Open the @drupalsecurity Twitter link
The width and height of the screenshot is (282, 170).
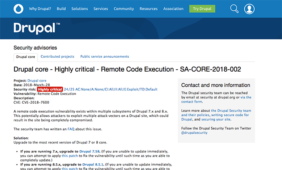click(194, 133)
